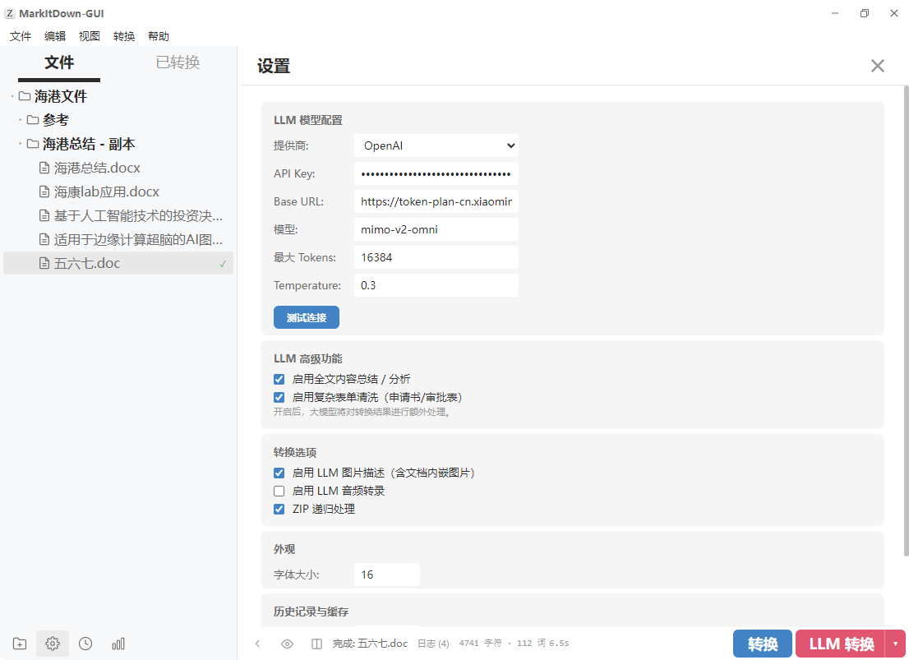Toggle 启用全文内容总结 / 分析 checkbox
Viewport: 909px width, 660px height.
pos(279,379)
